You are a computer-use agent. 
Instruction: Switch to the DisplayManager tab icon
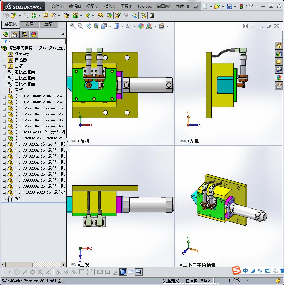[34, 34]
